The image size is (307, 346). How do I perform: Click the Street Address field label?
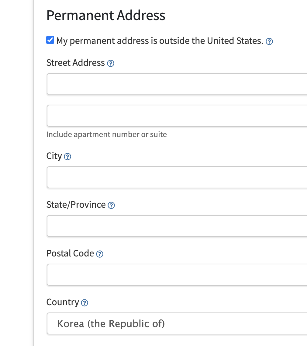(x=75, y=63)
